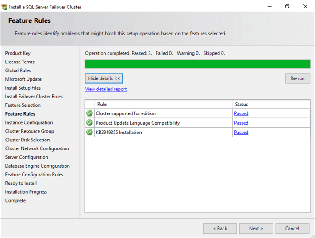
Task: Minimize the setup window
Action: (x=269, y=7)
